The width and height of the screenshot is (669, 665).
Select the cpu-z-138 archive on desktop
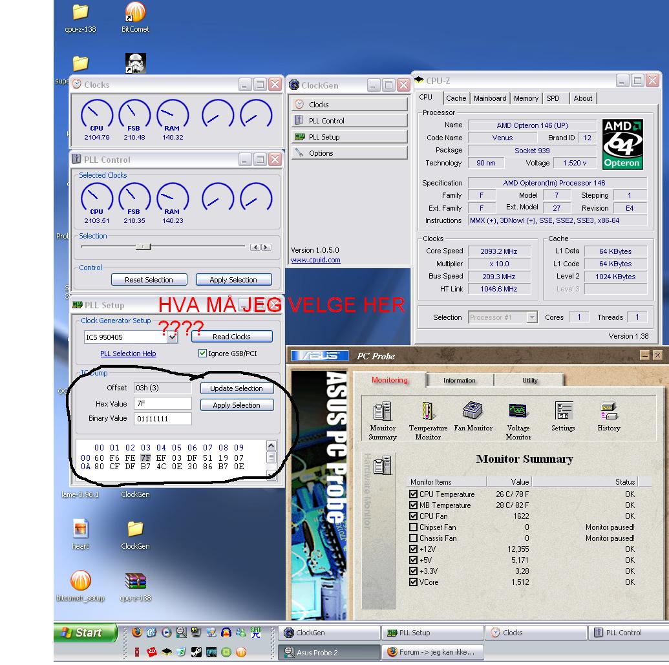coord(135,586)
